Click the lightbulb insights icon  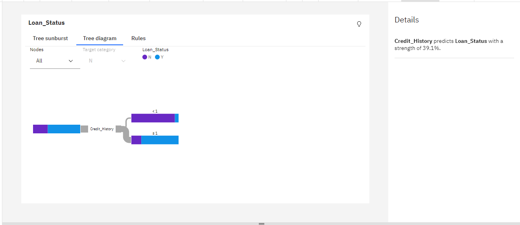(359, 24)
